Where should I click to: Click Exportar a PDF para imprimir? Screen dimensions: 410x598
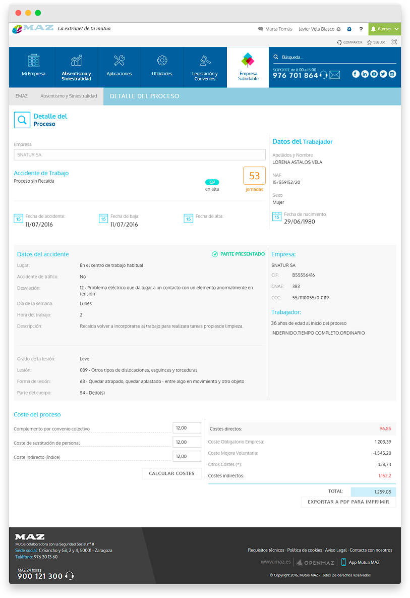348,502
